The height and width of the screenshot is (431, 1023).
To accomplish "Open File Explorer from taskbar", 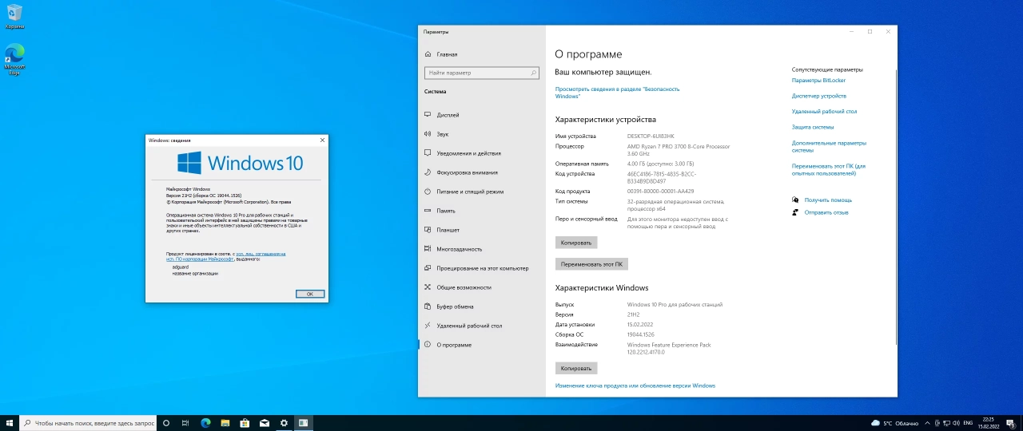I will [x=225, y=423].
